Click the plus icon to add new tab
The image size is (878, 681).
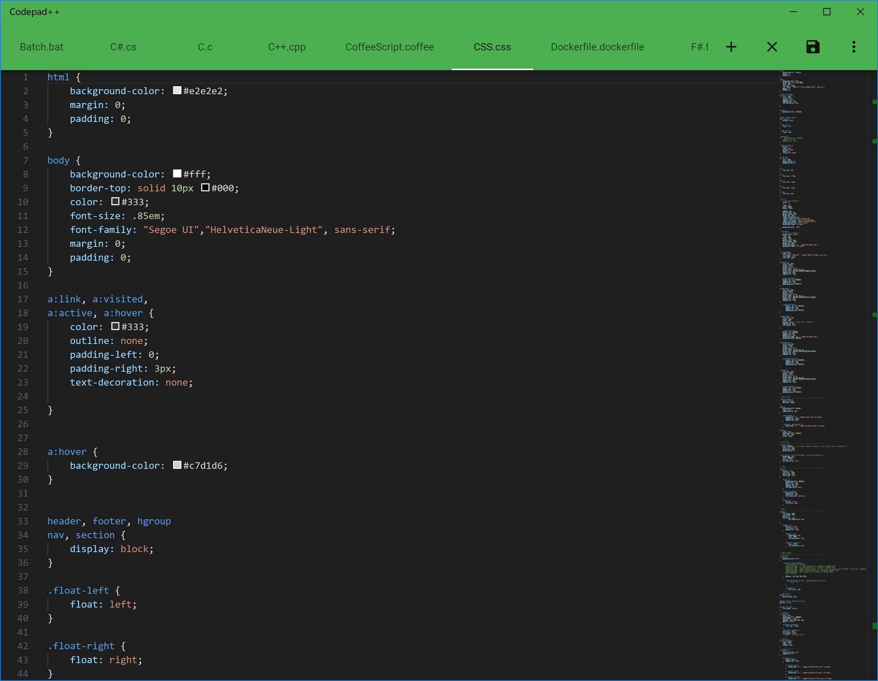(731, 47)
